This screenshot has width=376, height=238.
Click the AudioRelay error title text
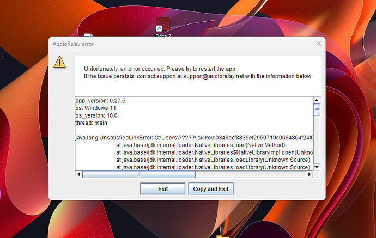[x=73, y=44]
